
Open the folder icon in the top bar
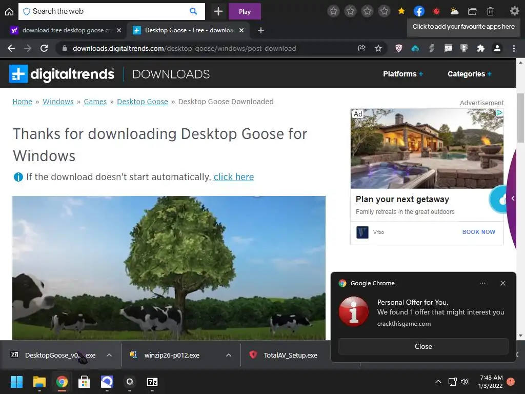[472, 11]
